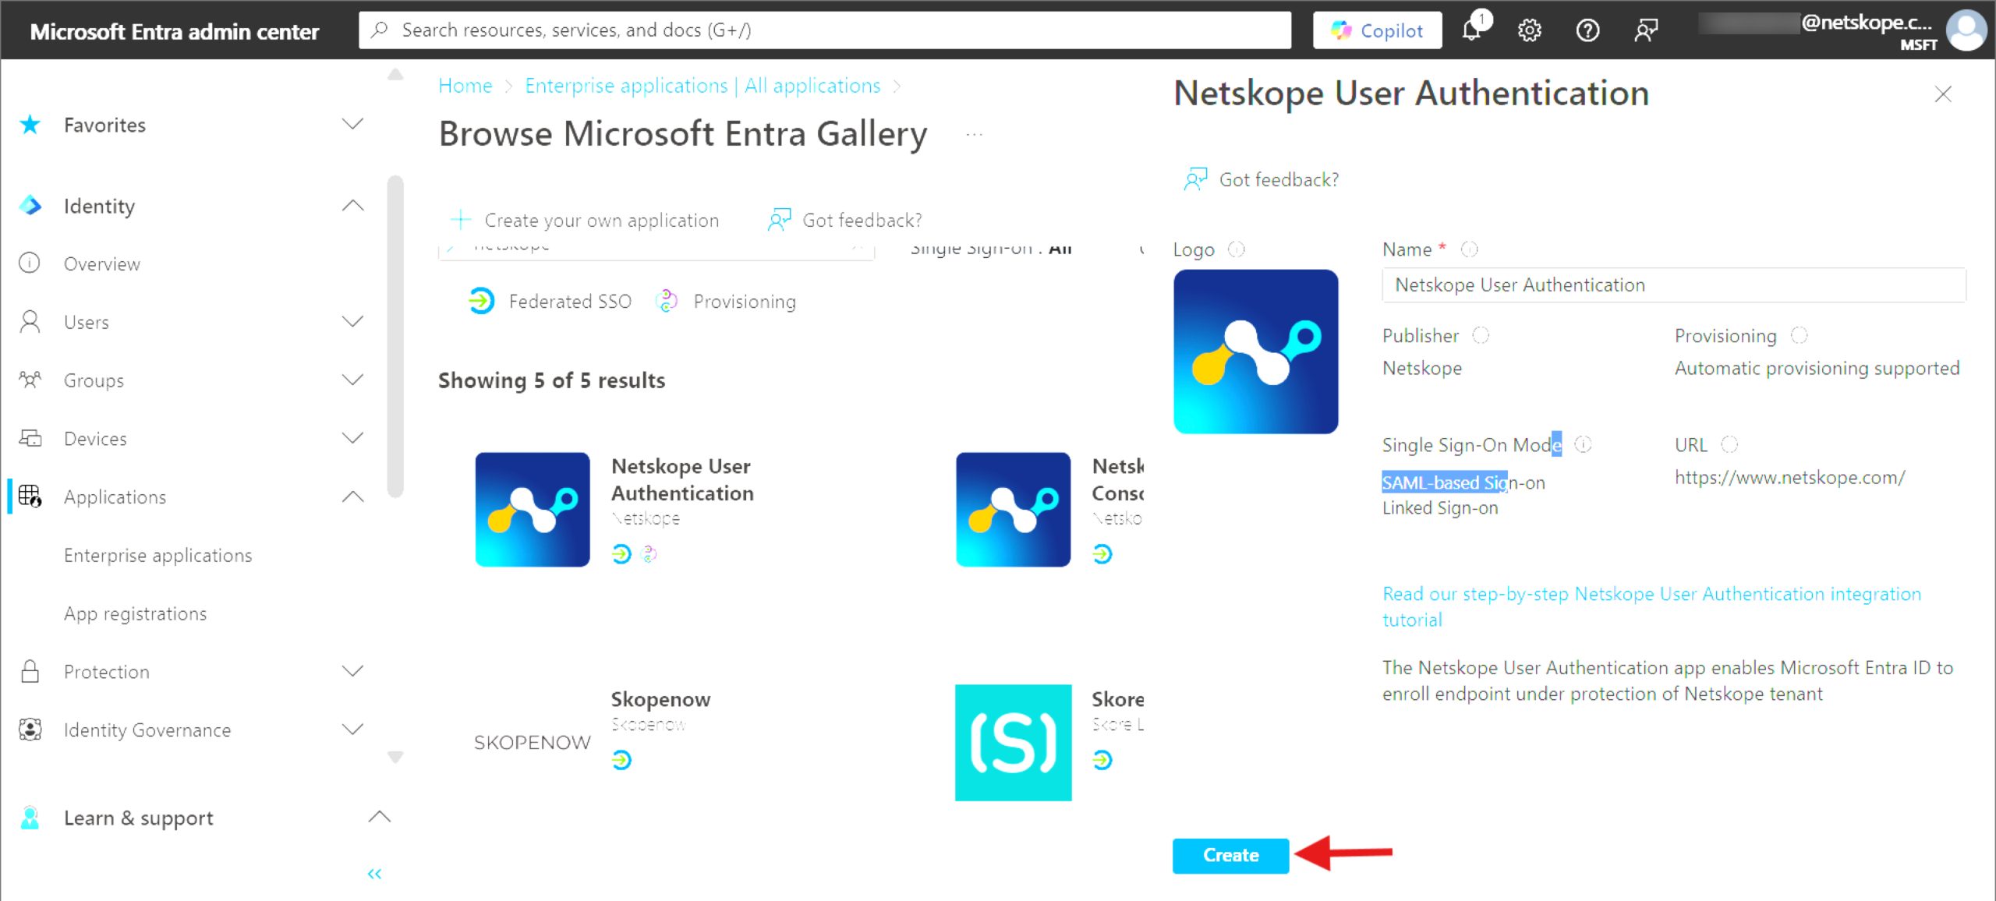This screenshot has height=901, width=1996.
Task: Open the Devices section in the sidebar
Action: coord(95,438)
